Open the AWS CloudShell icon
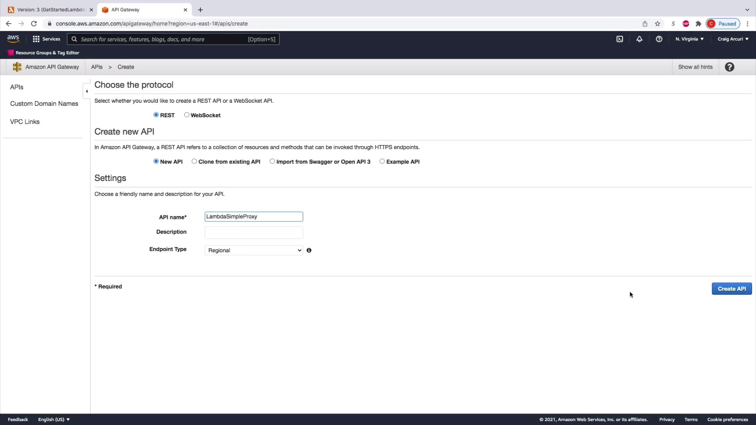 click(619, 39)
